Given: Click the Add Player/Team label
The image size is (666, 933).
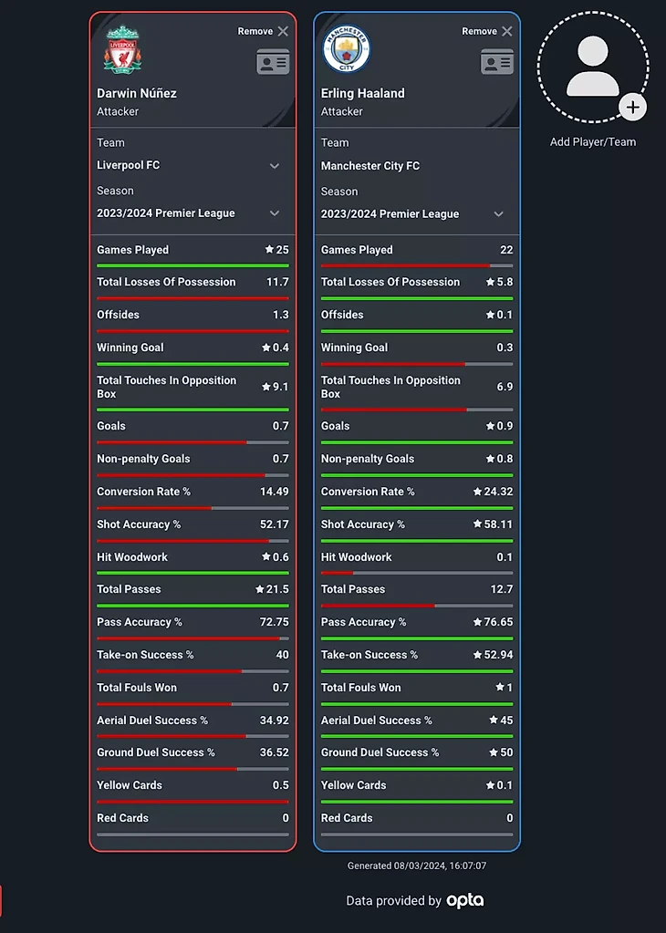Looking at the screenshot, I should (593, 142).
